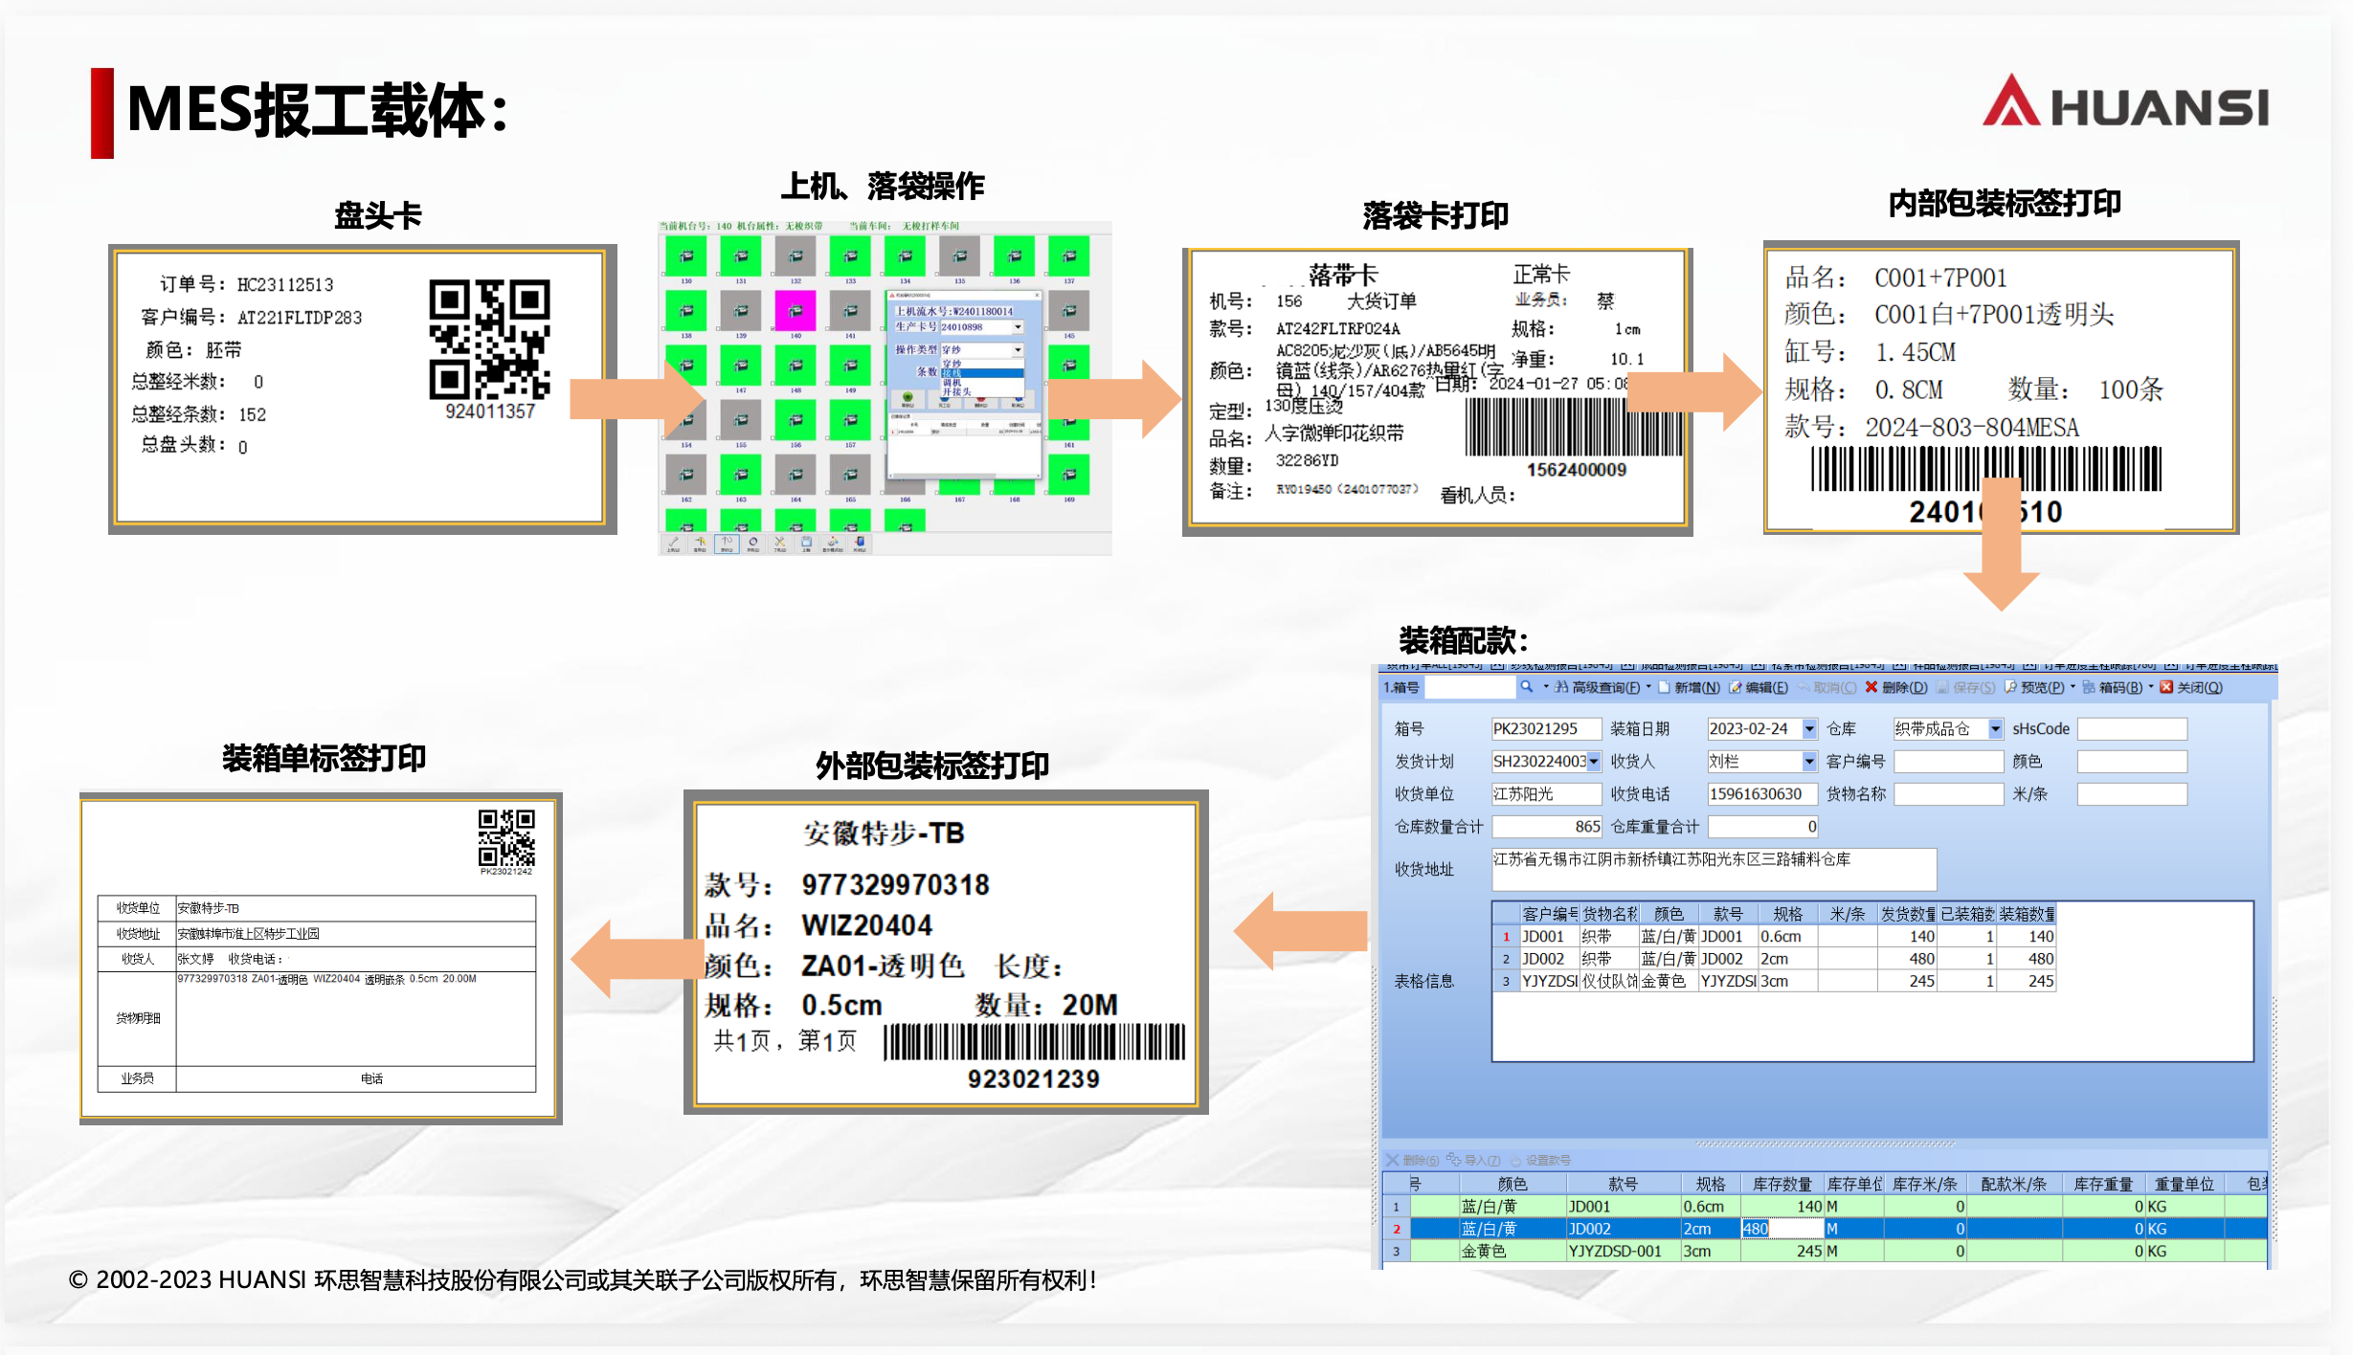
Task: Click the red 删除(D) delete button
Action: click(x=1896, y=688)
